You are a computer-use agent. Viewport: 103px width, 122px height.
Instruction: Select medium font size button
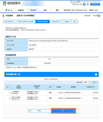coord(84,4)
